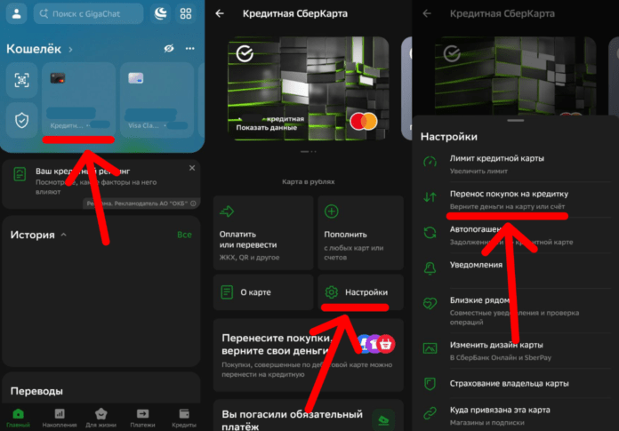The image size is (619, 431).
Task: Open the profile avatar icon
Action: point(17,14)
